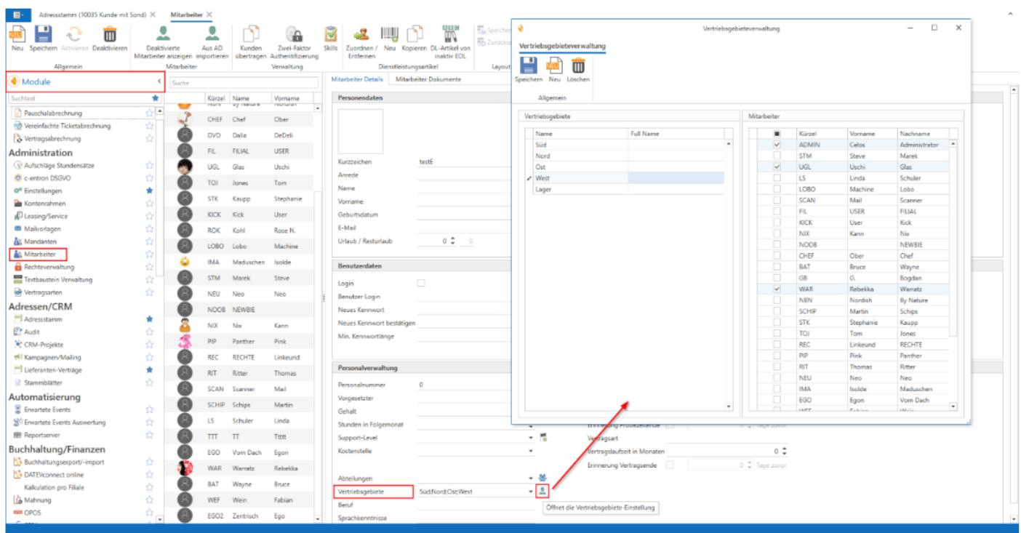
Task: Switch to Mitarbeiter Dokumente tab
Action: 428,79
